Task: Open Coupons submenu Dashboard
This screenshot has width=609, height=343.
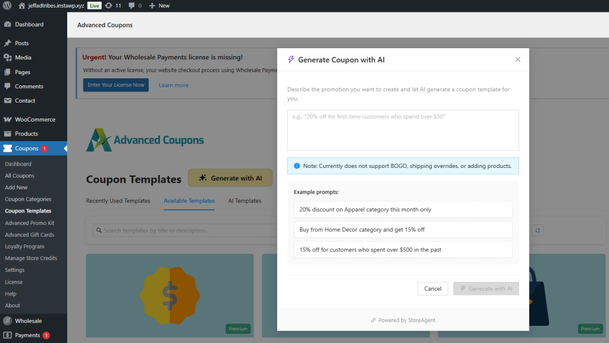Action: pos(18,164)
